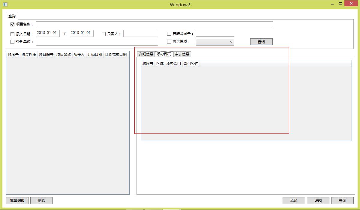Viewport: 360px width, 210px height.
Task: Open the Window2 system menu icon
Action: click(x=5, y=4)
